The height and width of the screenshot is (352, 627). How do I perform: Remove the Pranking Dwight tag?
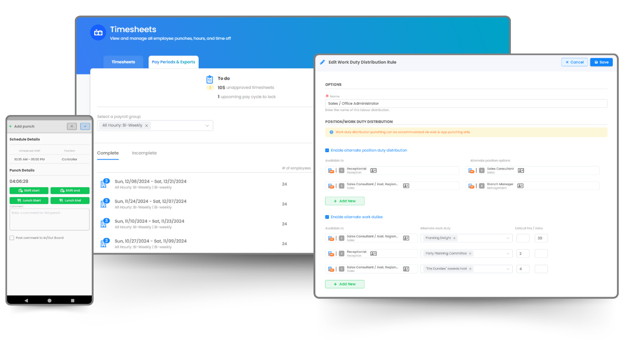tap(454, 238)
